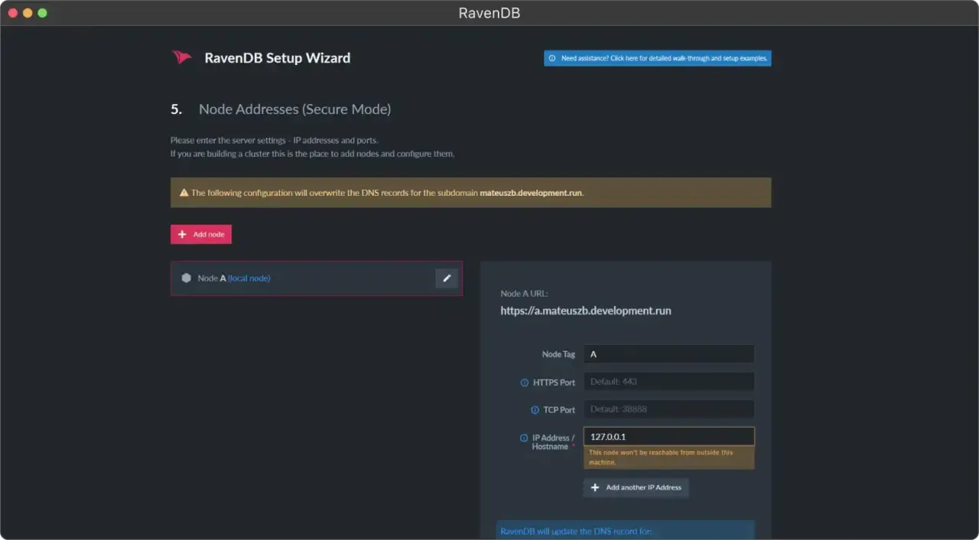Image resolution: width=979 pixels, height=540 pixels.
Task: Click the Node Addresses (Secure Mode) heading
Action: click(294, 109)
